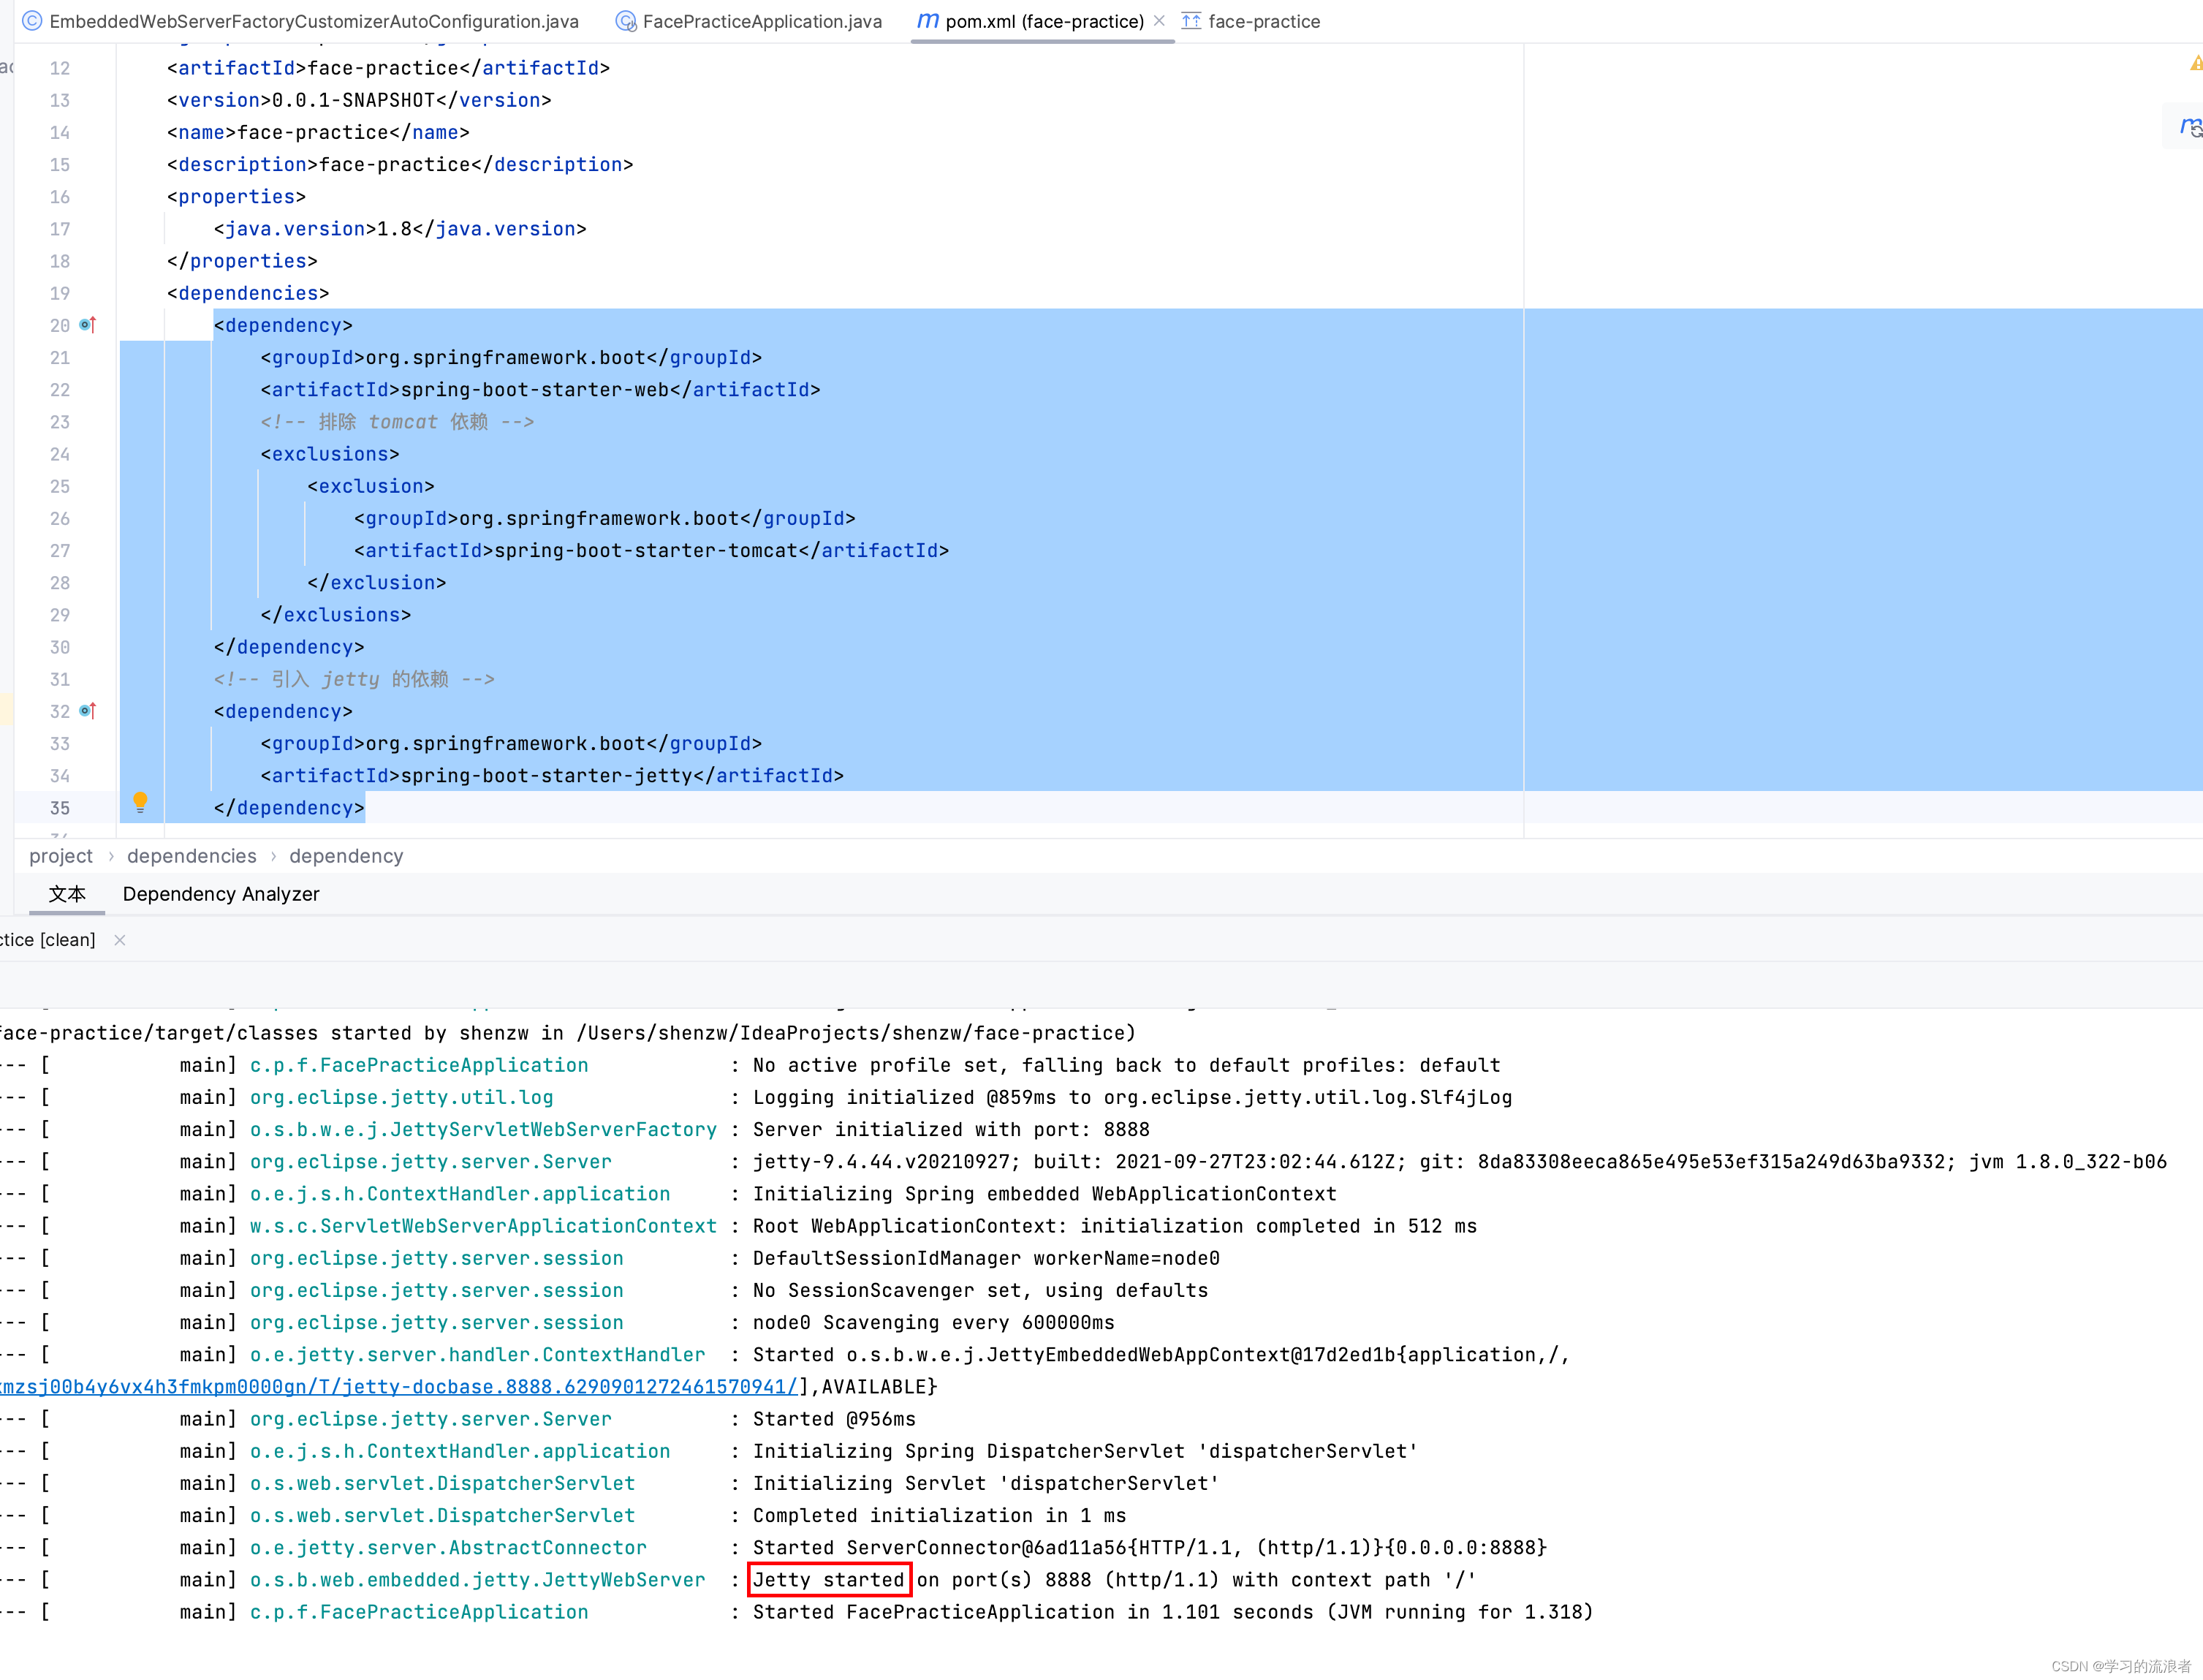The image size is (2203, 1680).
Task: Select the 文本 editor tab
Action: pos(67,894)
